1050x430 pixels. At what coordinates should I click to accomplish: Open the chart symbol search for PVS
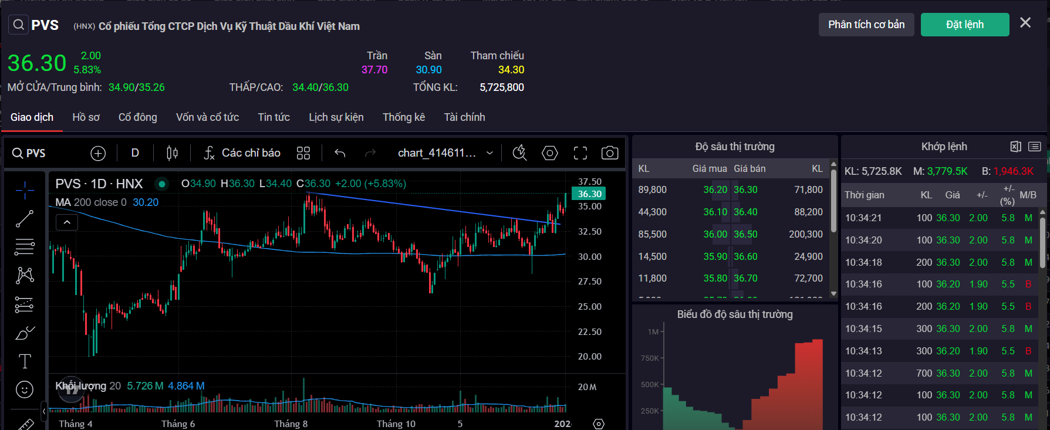(x=29, y=153)
